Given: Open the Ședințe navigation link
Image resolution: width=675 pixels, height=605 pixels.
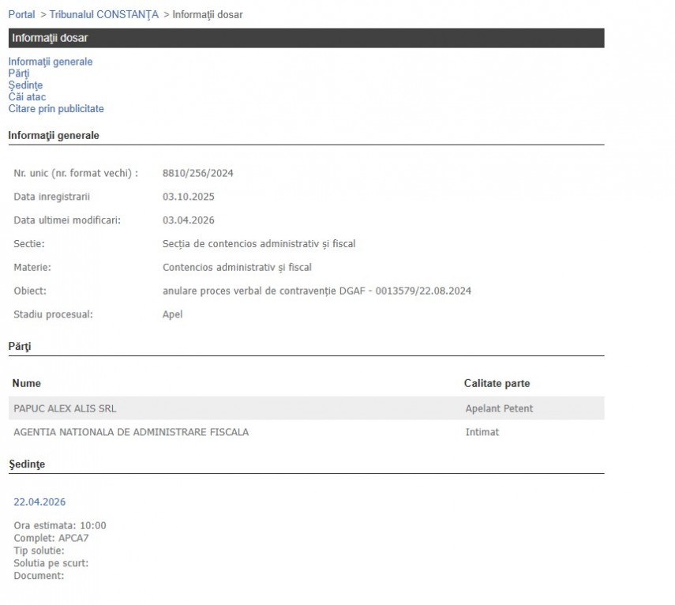Looking at the screenshot, I should click(x=25, y=85).
